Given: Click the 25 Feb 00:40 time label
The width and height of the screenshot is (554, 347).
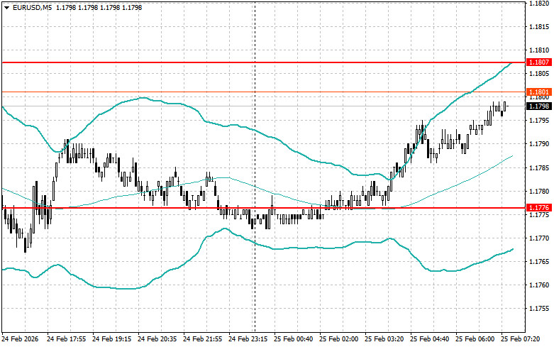Looking at the screenshot, I should tap(293, 339).
